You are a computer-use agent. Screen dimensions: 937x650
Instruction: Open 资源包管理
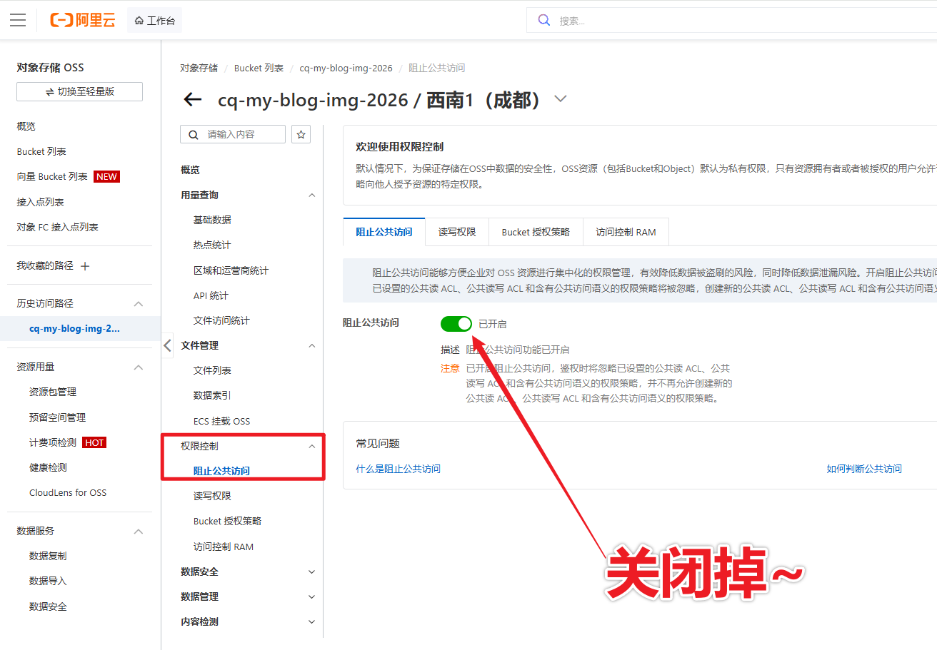tap(53, 392)
